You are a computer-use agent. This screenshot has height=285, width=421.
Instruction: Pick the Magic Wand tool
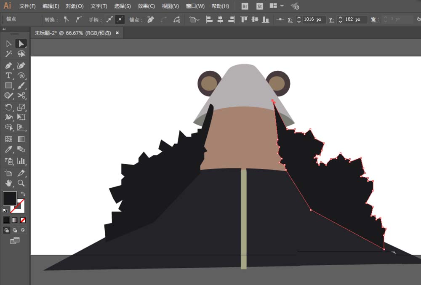tap(8, 54)
